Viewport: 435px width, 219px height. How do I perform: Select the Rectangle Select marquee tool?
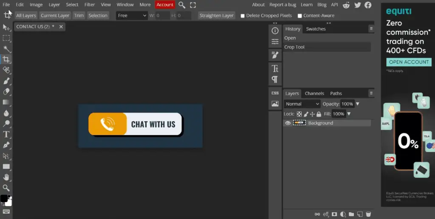point(6,38)
